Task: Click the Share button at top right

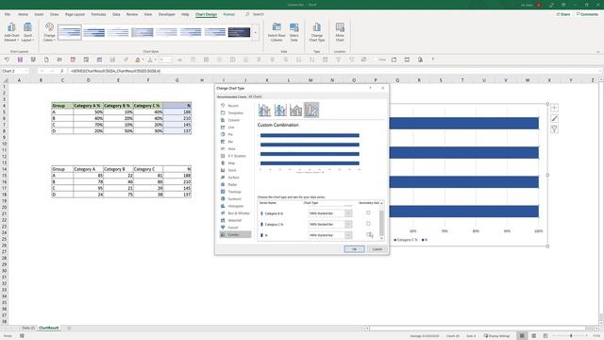Action: coord(563,14)
